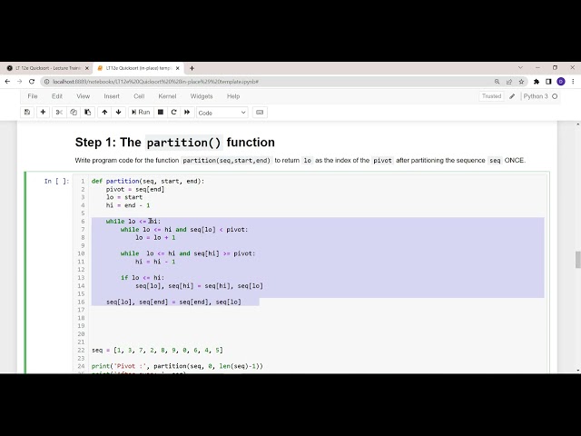Click the 'Step 1: The partition() function' heading
The height and width of the screenshot is (436, 581).
[x=175, y=143]
